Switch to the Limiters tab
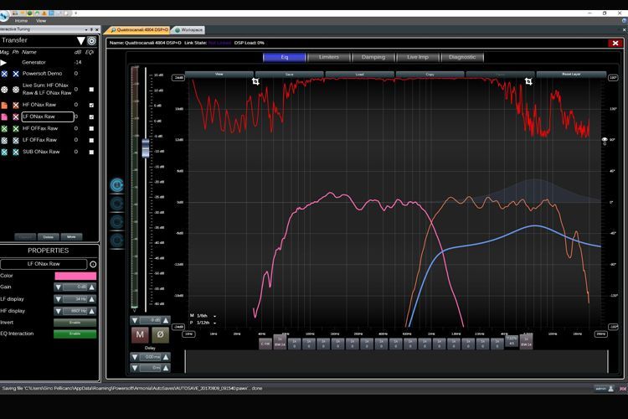Screen dimensions: 628x419 (x=329, y=57)
